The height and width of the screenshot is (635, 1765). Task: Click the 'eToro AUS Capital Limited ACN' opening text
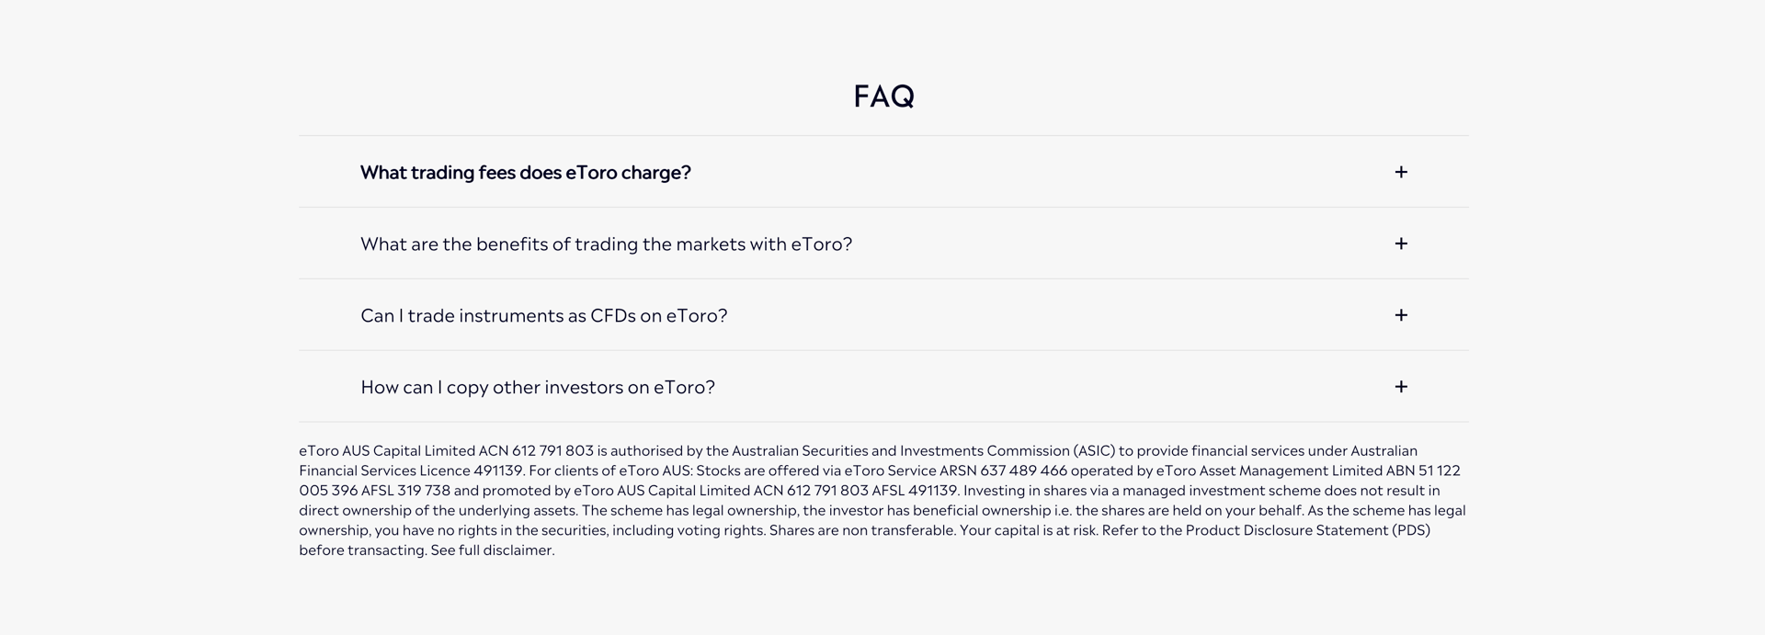pyautogui.click(x=404, y=451)
